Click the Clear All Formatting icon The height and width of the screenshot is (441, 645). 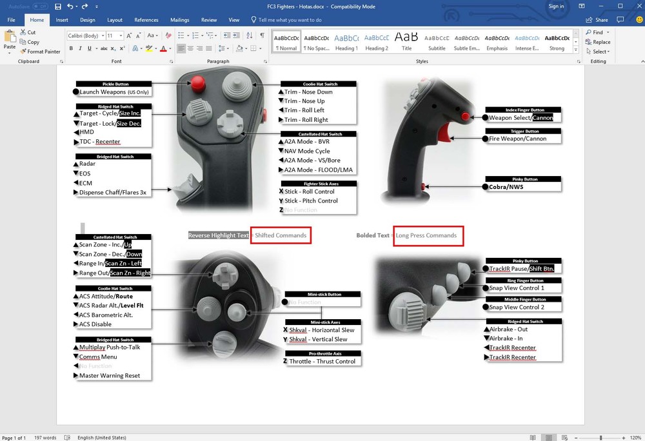pyautogui.click(x=168, y=35)
